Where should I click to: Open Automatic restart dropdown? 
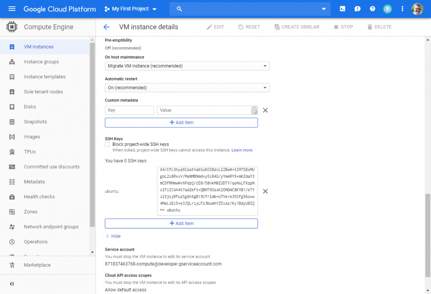187,88
